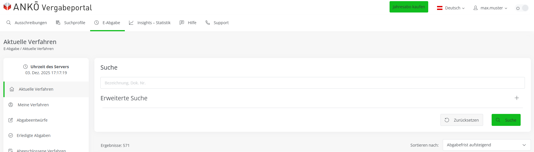This screenshot has height=152, width=534.
Task: Click the Support phone icon
Action: (208, 22)
